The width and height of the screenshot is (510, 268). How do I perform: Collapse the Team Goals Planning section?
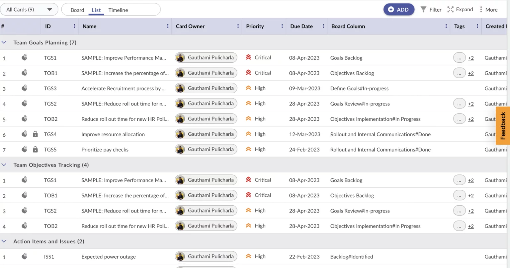[x=4, y=42]
